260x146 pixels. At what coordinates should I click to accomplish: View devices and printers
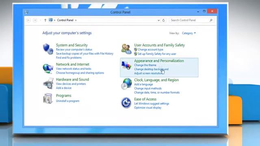point(71,84)
